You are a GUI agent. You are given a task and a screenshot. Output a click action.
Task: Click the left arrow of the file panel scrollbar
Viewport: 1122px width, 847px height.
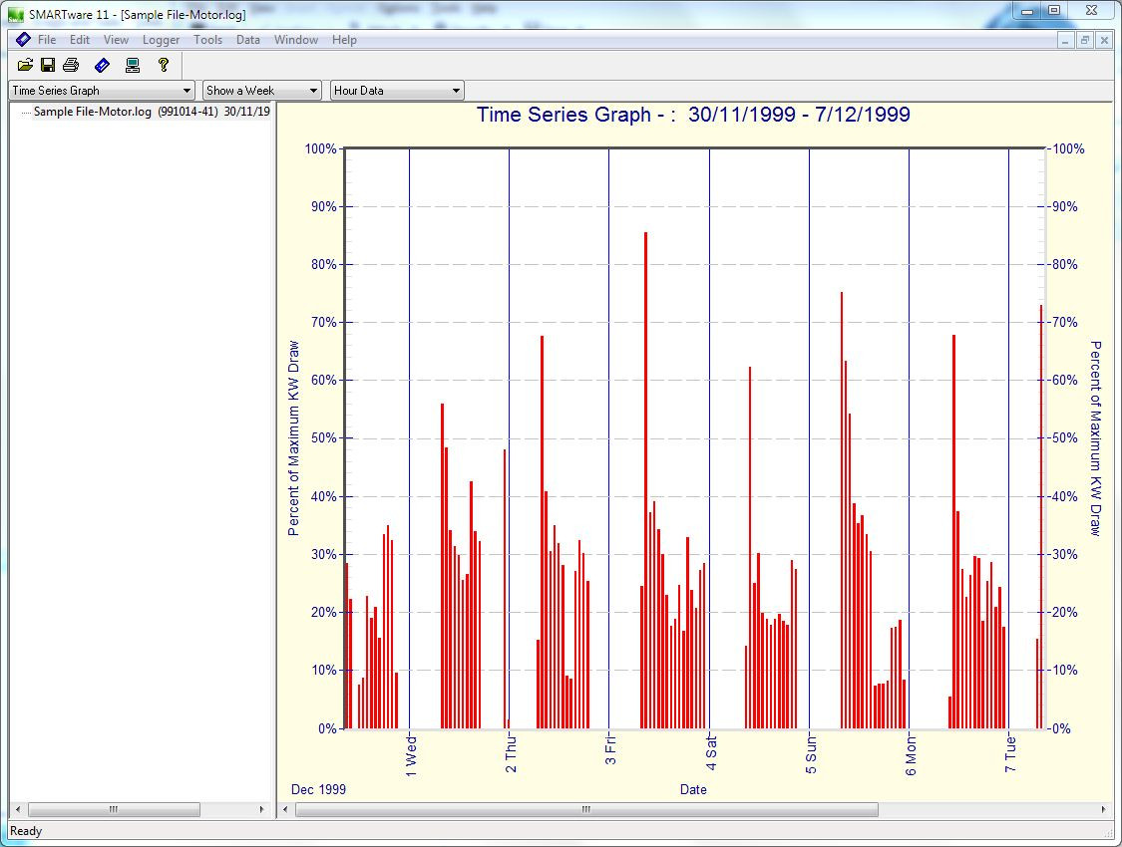pos(18,810)
